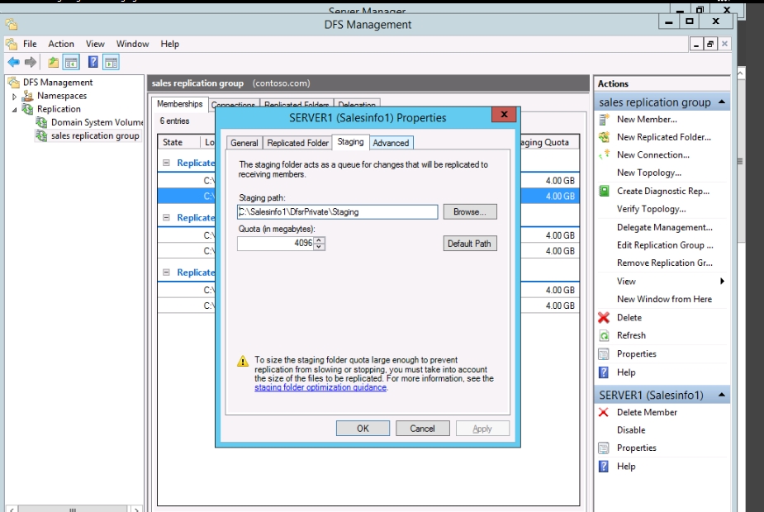Click the red Delete icon in Actions
764x512 pixels.
(x=604, y=318)
